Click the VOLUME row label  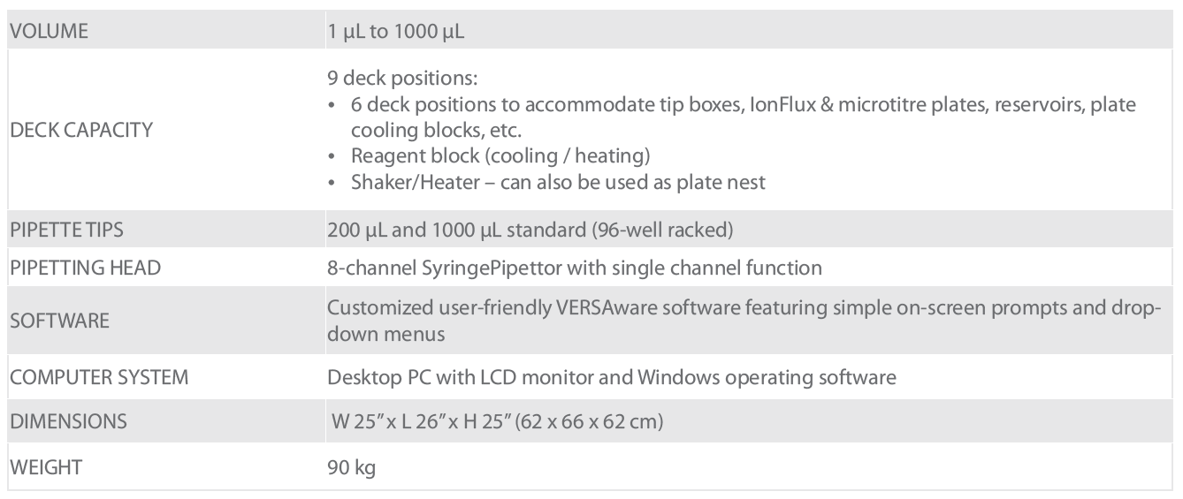[x=52, y=33]
